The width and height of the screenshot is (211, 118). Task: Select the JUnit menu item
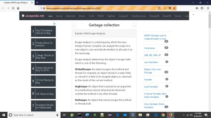coord(91,16)
